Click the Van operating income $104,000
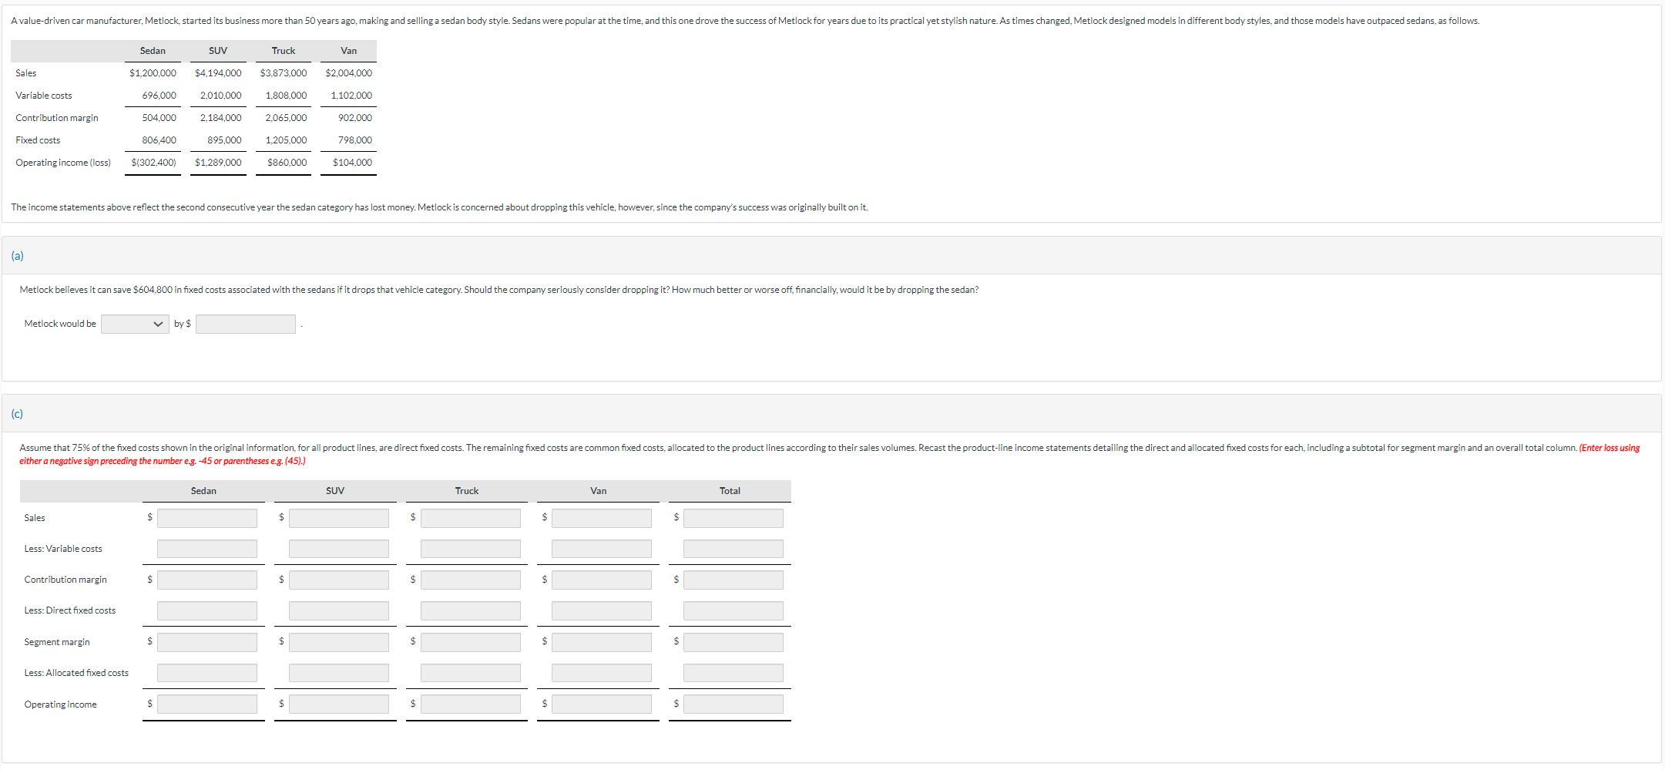1665x770 pixels. [x=352, y=163]
